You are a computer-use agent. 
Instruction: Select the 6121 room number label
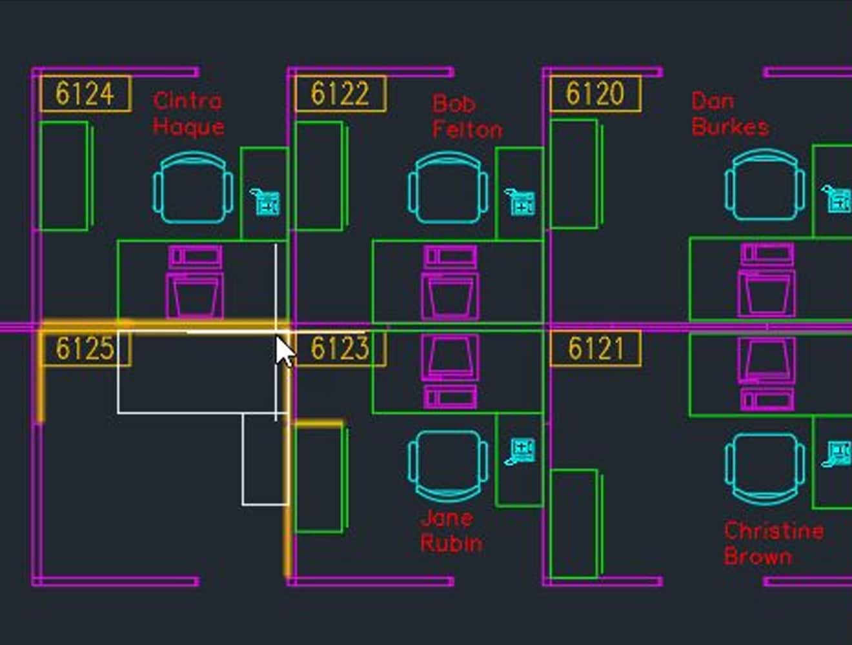[595, 349]
